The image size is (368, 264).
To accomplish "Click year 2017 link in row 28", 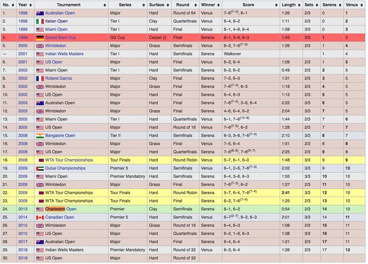I will tap(23, 242).
